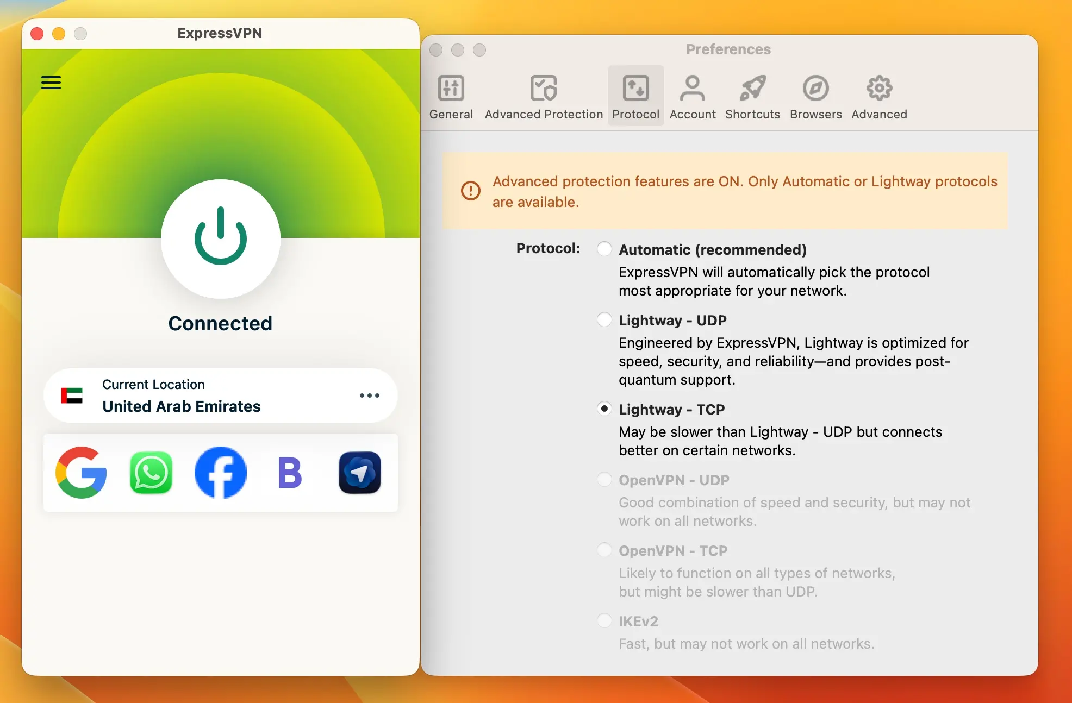Open the IKEv2 protocol option
Viewport: 1072px width, 703px height.
coord(604,620)
